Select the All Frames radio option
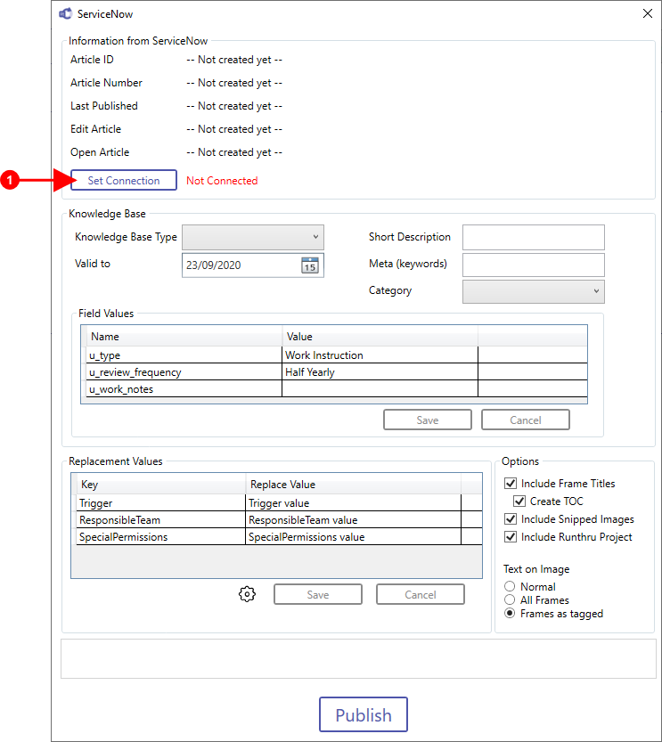 [510, 600]
